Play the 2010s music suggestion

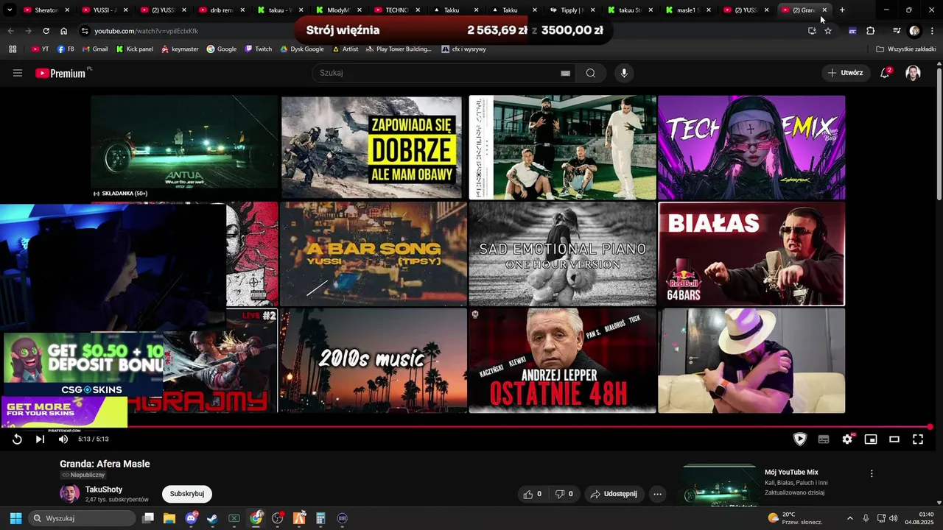pos(374,361)
